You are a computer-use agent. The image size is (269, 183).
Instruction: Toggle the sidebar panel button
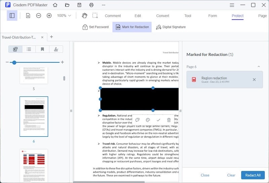(12, 15)
